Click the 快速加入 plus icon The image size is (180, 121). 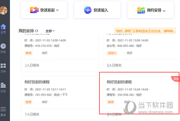pos(88,10)
